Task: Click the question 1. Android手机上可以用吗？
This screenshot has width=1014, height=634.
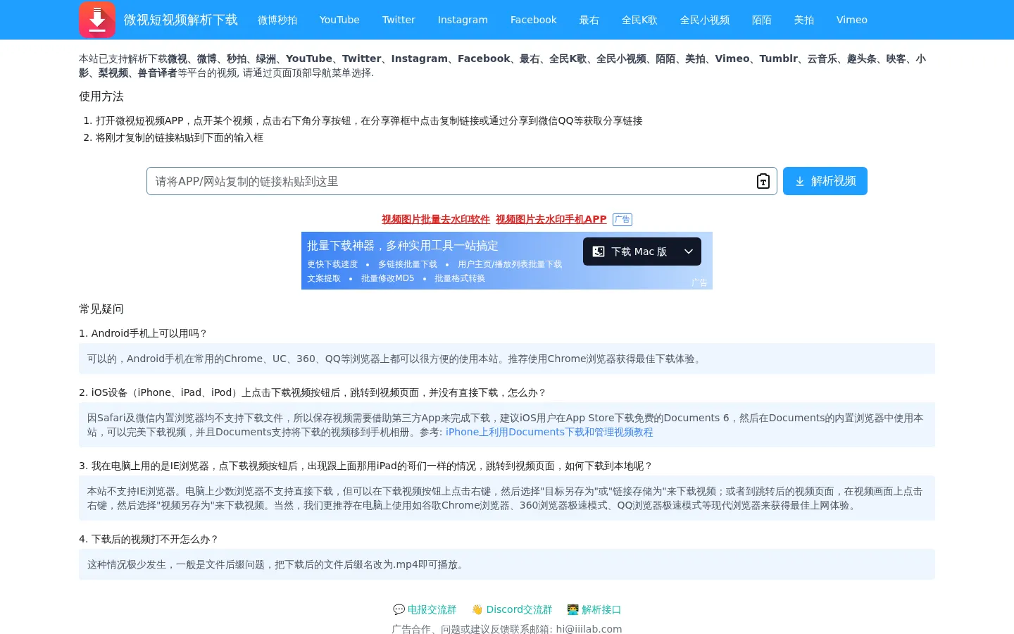Action: point(143,333)
